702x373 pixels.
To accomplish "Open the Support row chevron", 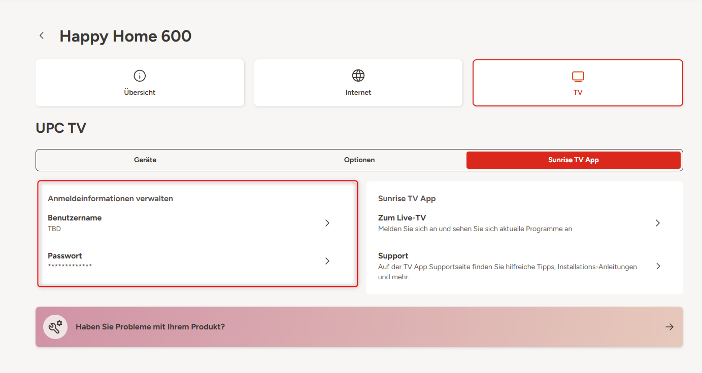I will click(658, 266).
